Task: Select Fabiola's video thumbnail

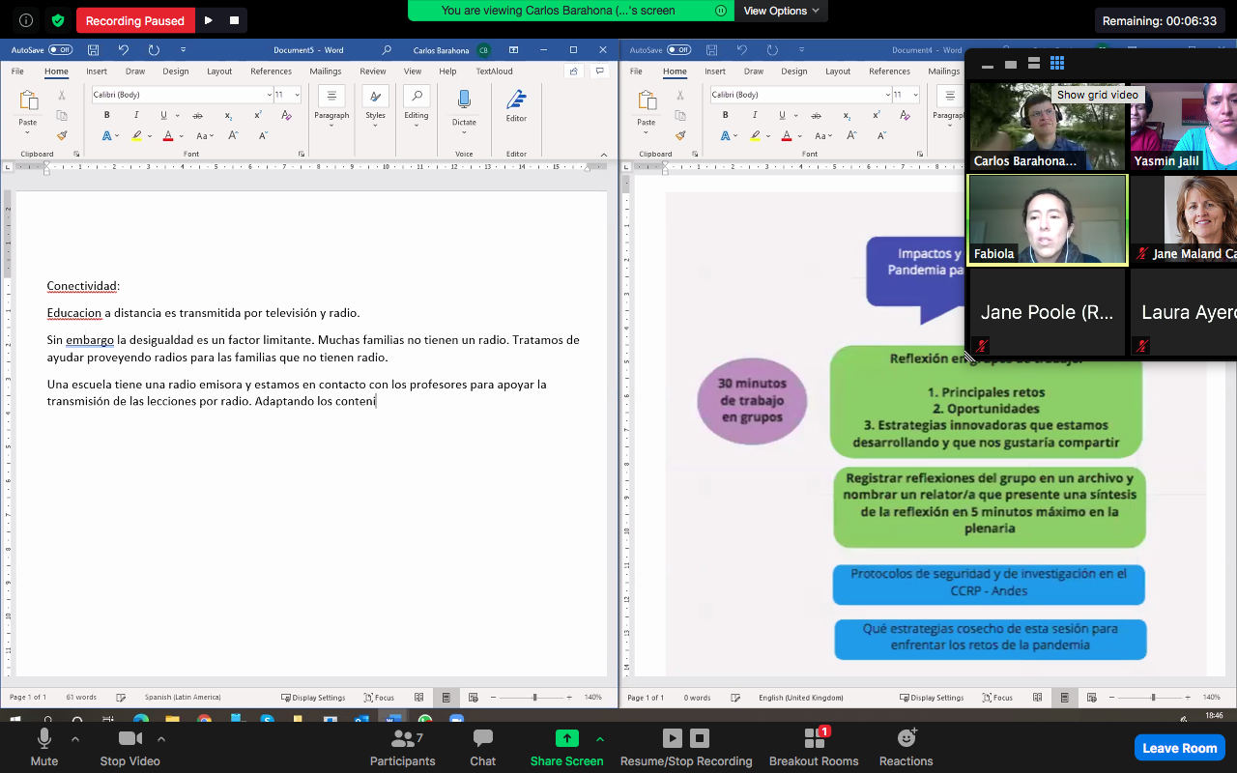Action: [1048, 219]
